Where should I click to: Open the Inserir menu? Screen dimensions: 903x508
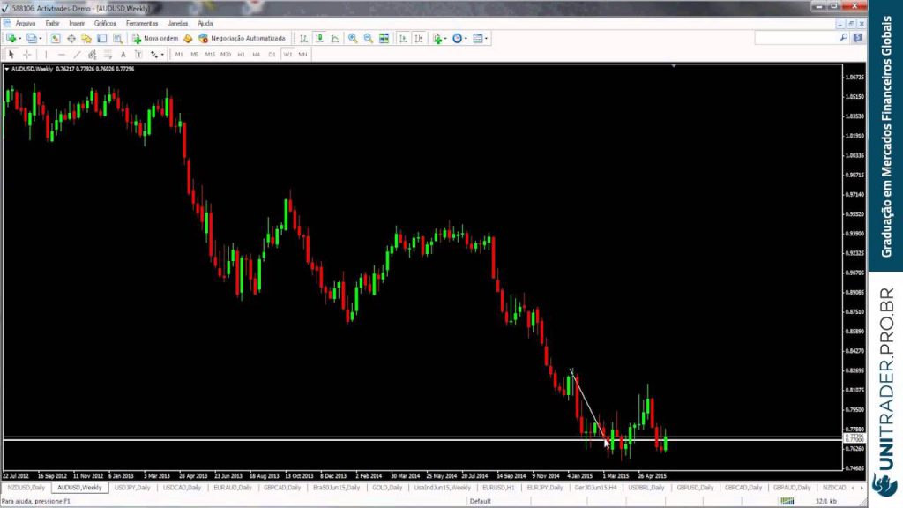click(77, 24)
